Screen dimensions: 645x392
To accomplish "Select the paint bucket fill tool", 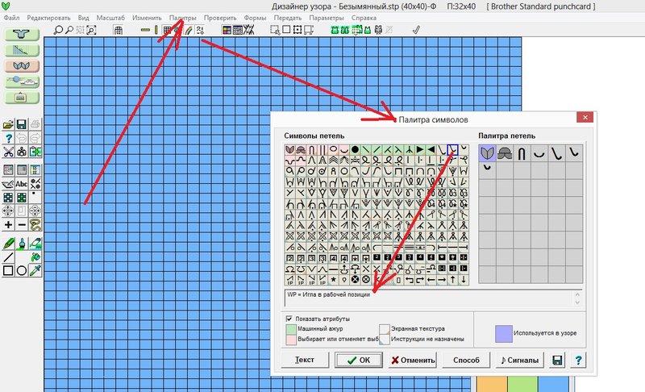I will 35,257.
